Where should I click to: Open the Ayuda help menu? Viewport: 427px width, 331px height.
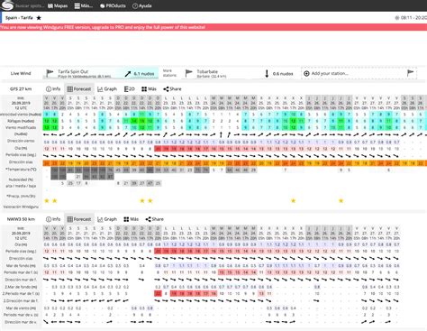(142, 5)
